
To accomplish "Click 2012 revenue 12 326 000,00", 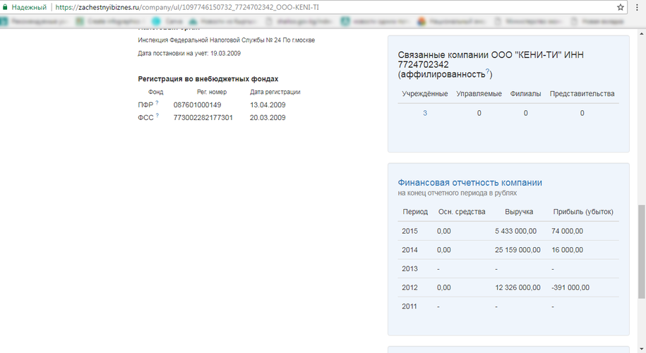I will [x=518, y=287].
